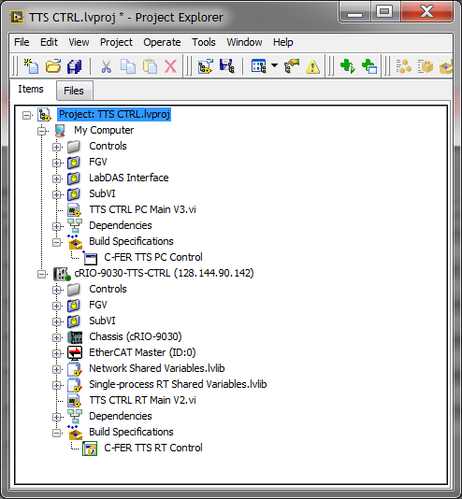The image size is (462, 499).
Task: Click the EtherCAT Master icon
Action: click(x=75, y=353)
